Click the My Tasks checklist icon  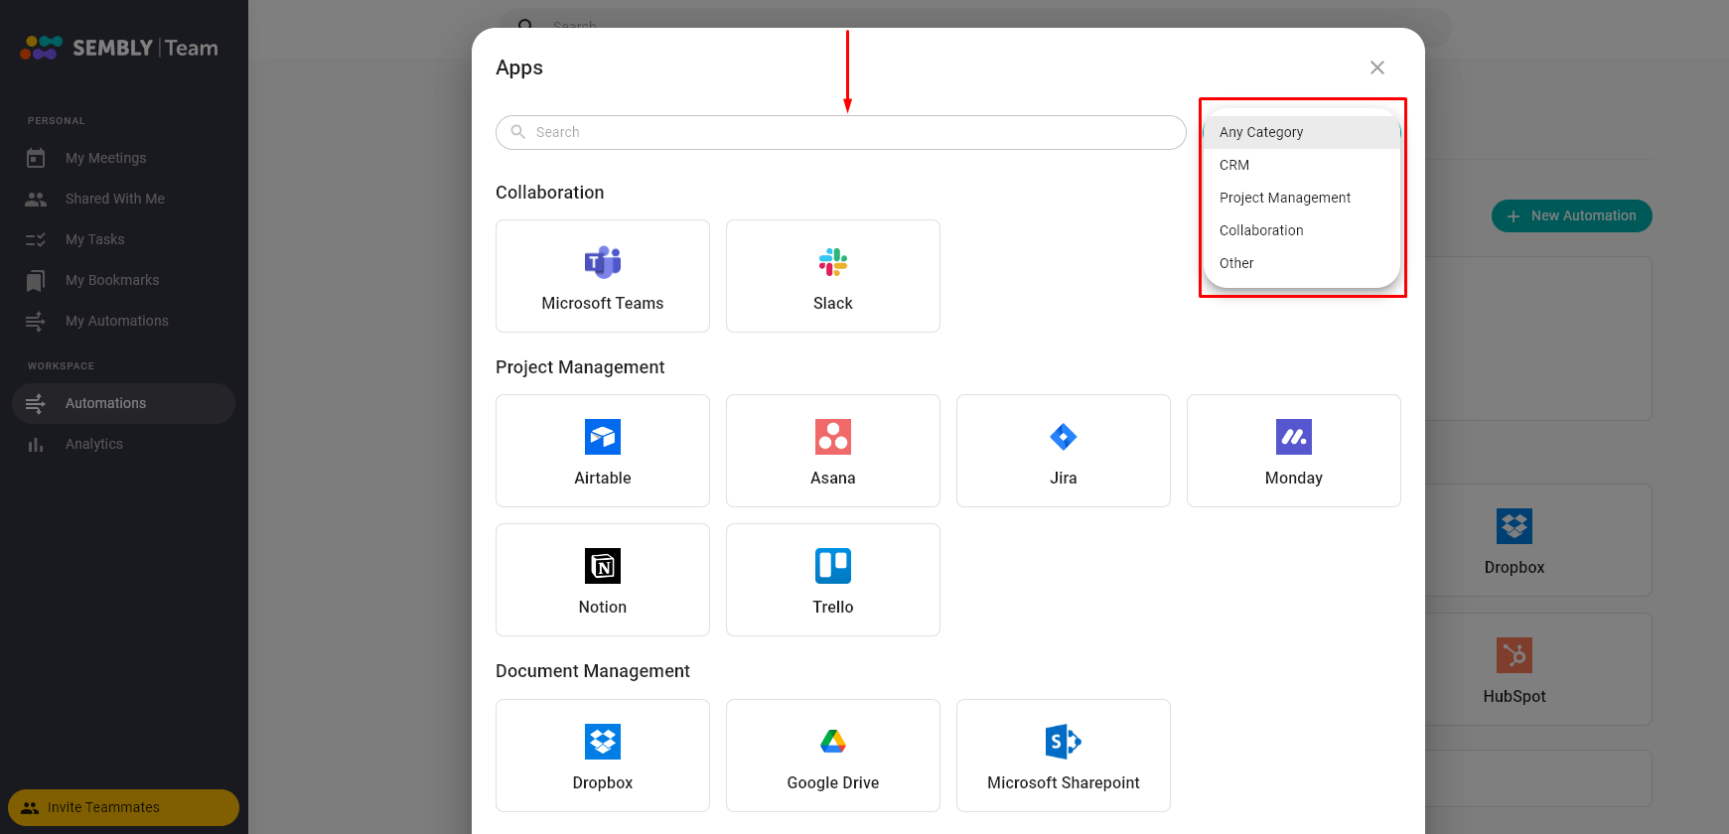click(x=36, y=239)
